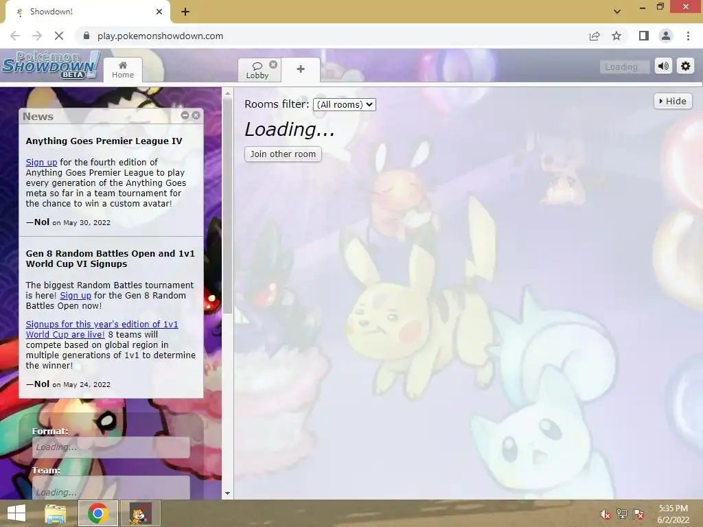Select the Showdown! browser tab

point(87,12)
